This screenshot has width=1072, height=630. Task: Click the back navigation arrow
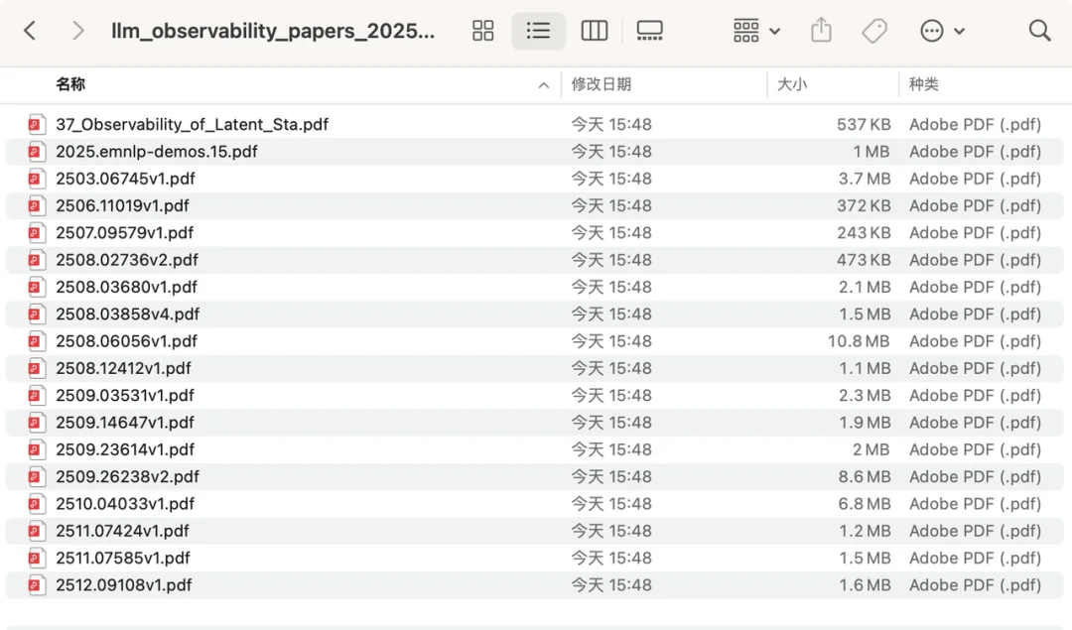pyautogui.click(x=30, y=31)
